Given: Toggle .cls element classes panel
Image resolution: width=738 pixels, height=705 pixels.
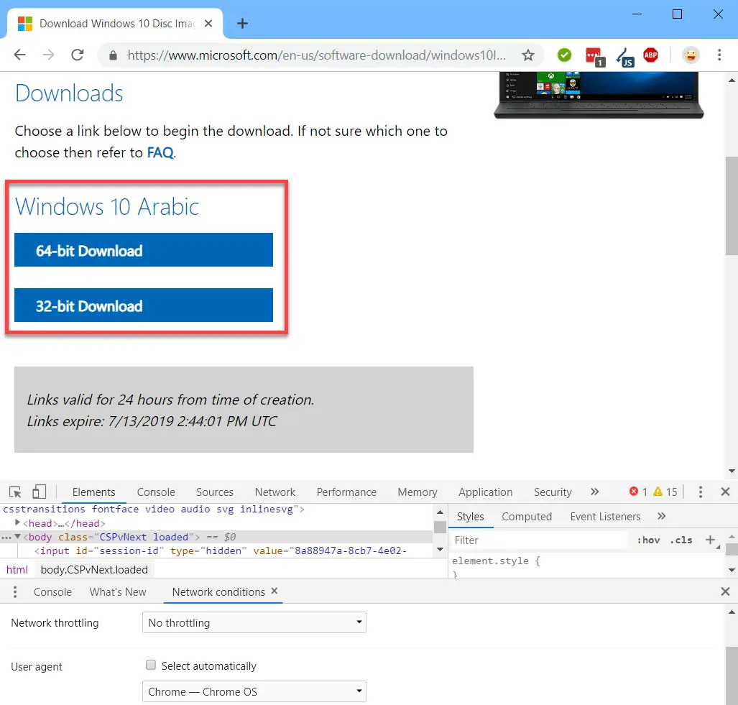Looking at the screenshot, I should pos(681,540).
